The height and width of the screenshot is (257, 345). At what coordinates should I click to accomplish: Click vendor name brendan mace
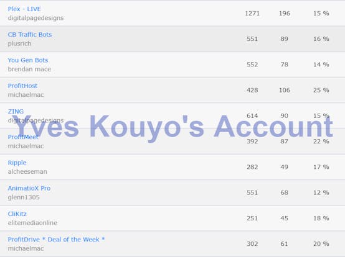point(29,70)
